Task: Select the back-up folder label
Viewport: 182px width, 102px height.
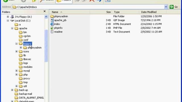Action: 23,90
